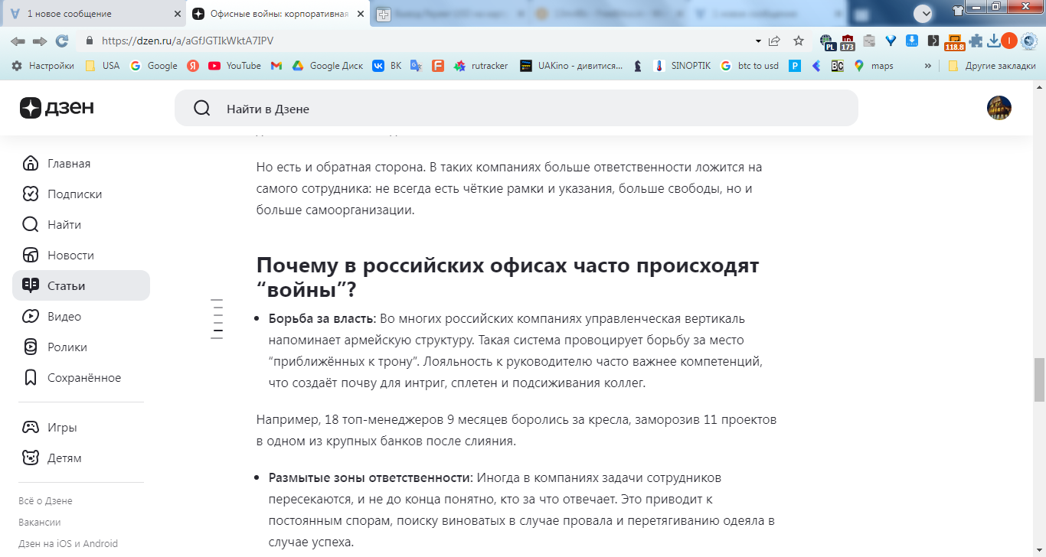The width and height of the screenshot is (1046, 557).
Task: Reload the page with refresh icon
Action: [x=62, y=41]
